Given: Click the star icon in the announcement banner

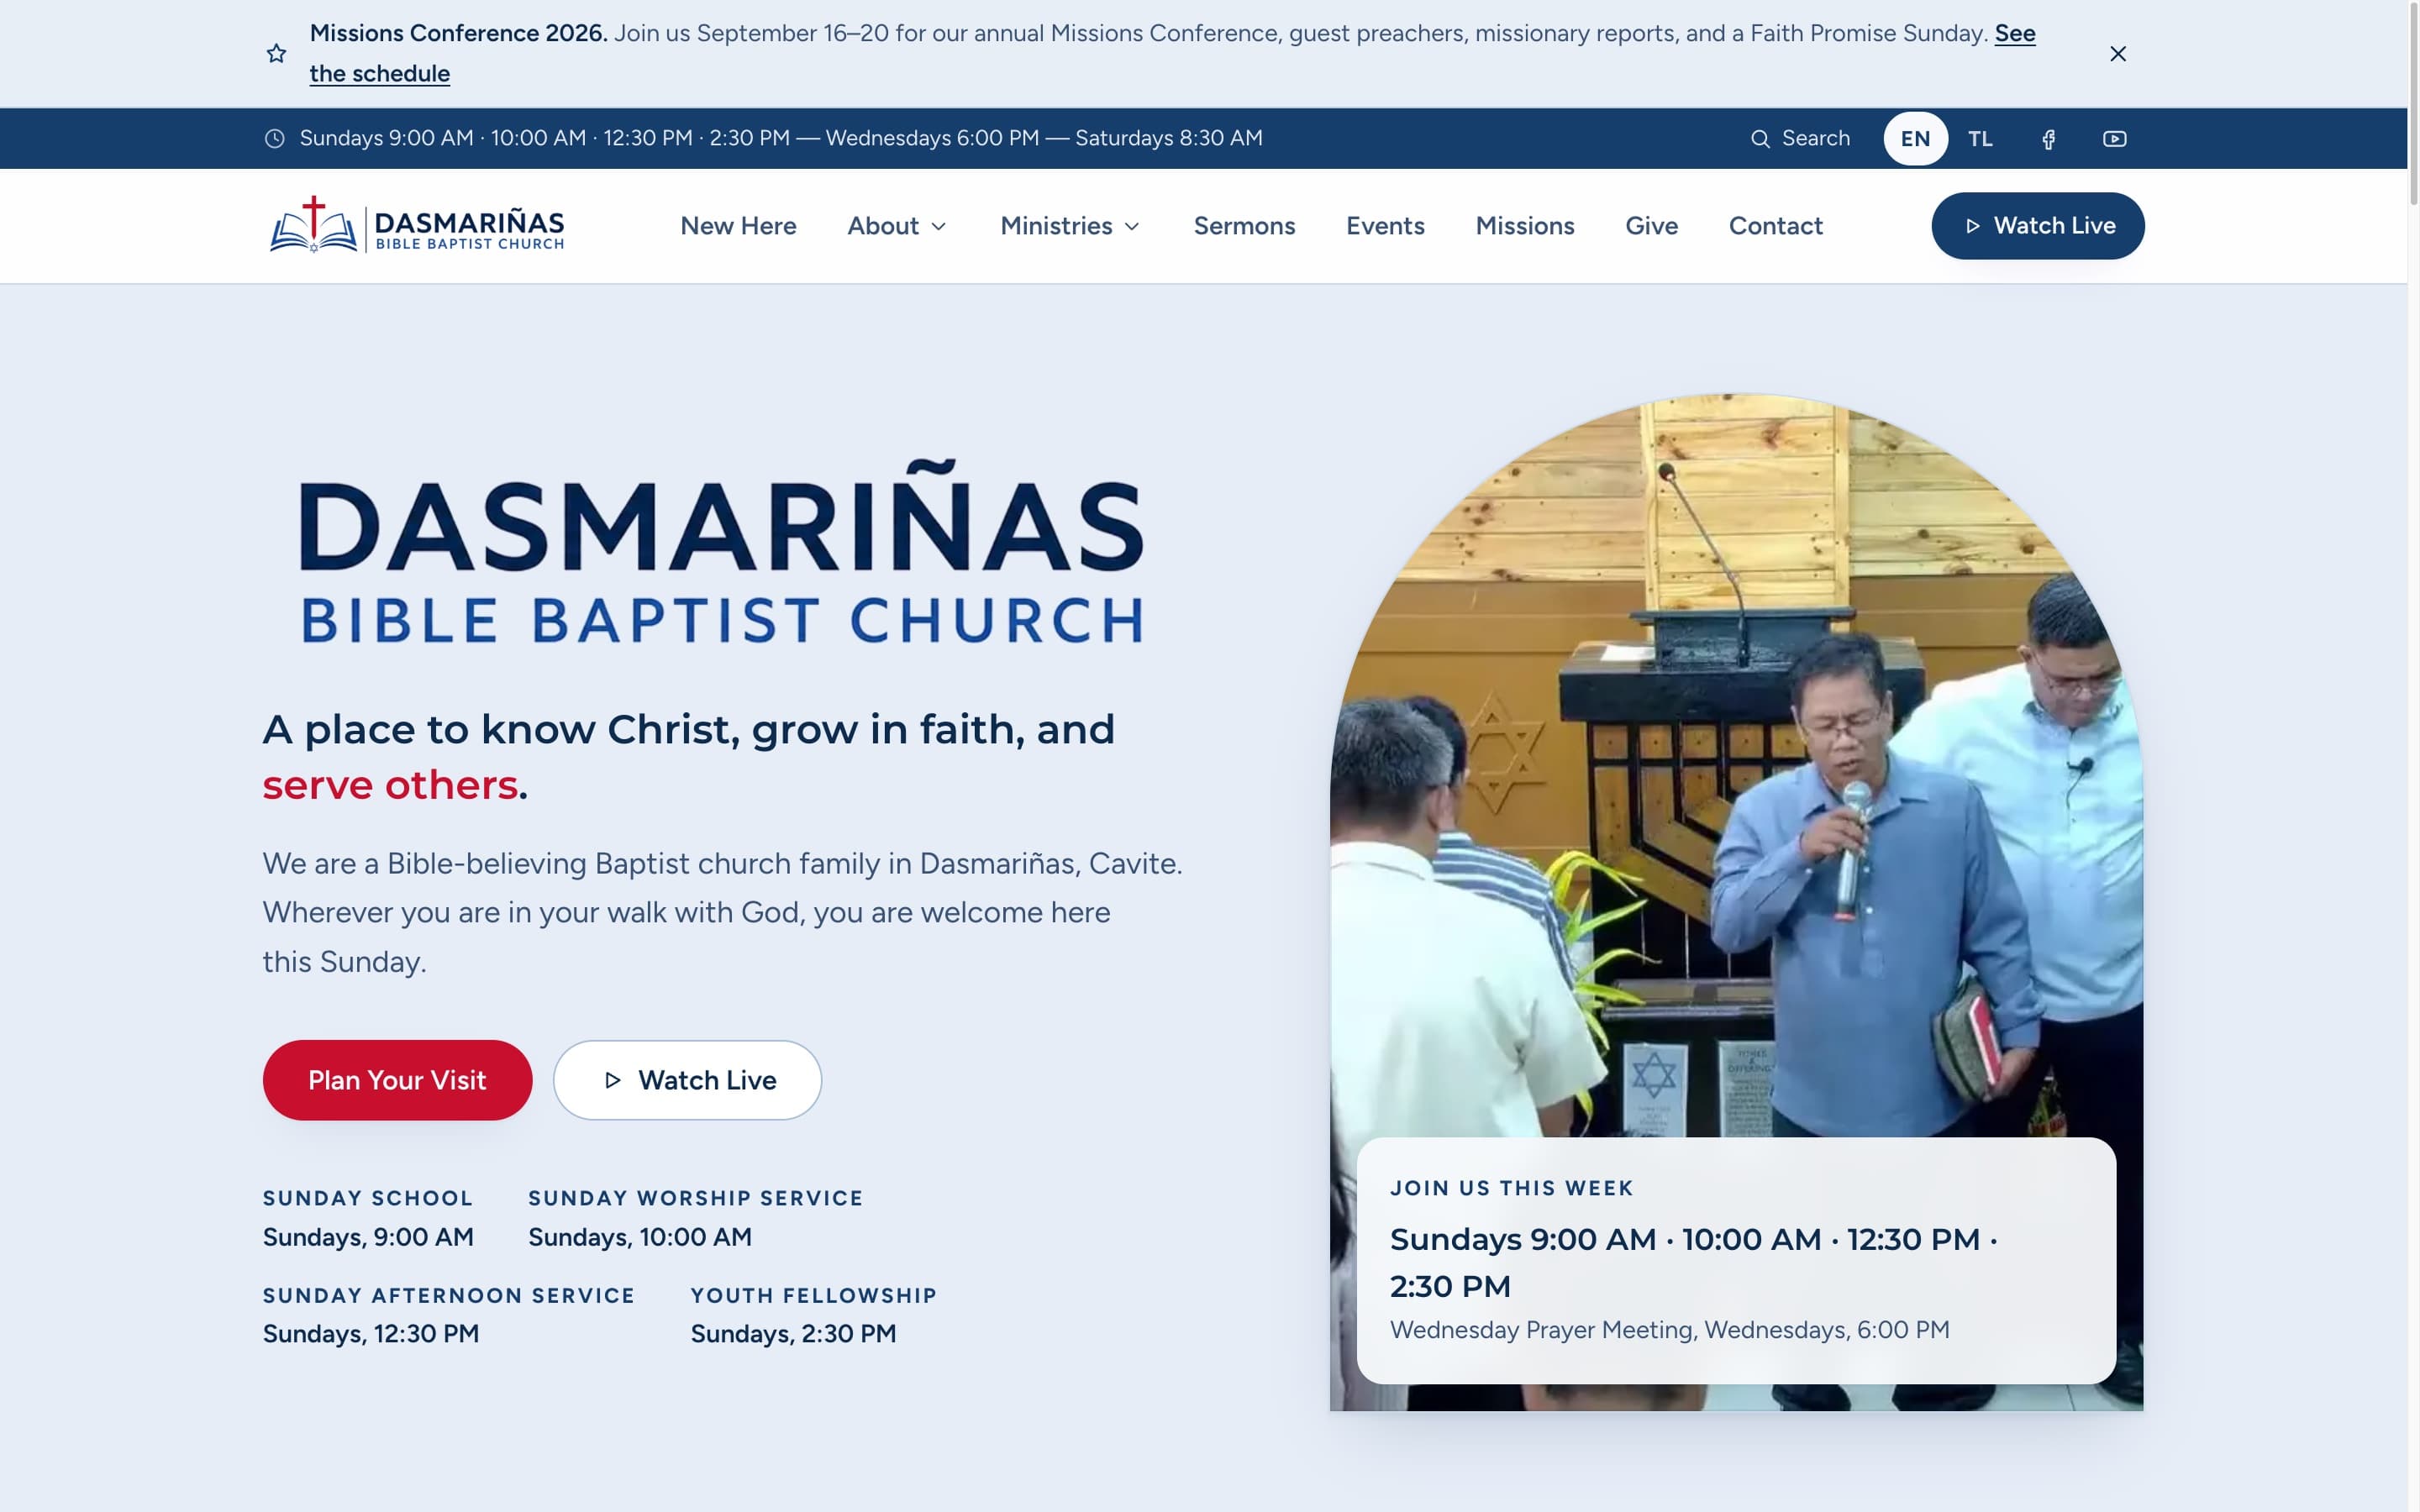Looking at the screenshot, I should [277, 54].
